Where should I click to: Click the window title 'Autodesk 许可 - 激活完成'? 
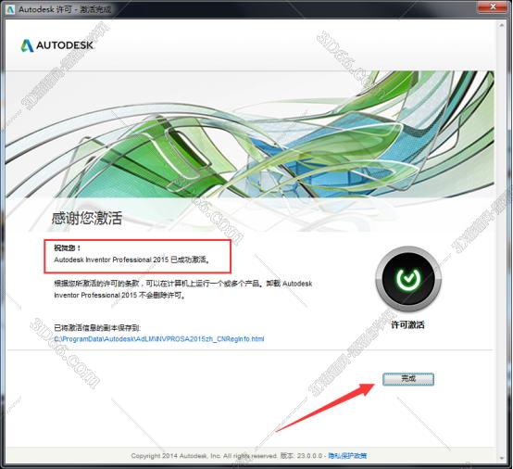click(65, 9)
